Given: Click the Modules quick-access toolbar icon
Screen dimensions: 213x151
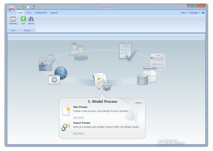Looking at the screenshot, I should click(19, 7).
